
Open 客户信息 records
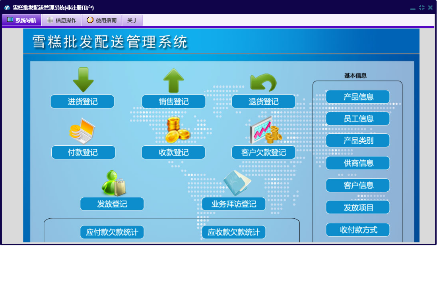tap(358, 185)
